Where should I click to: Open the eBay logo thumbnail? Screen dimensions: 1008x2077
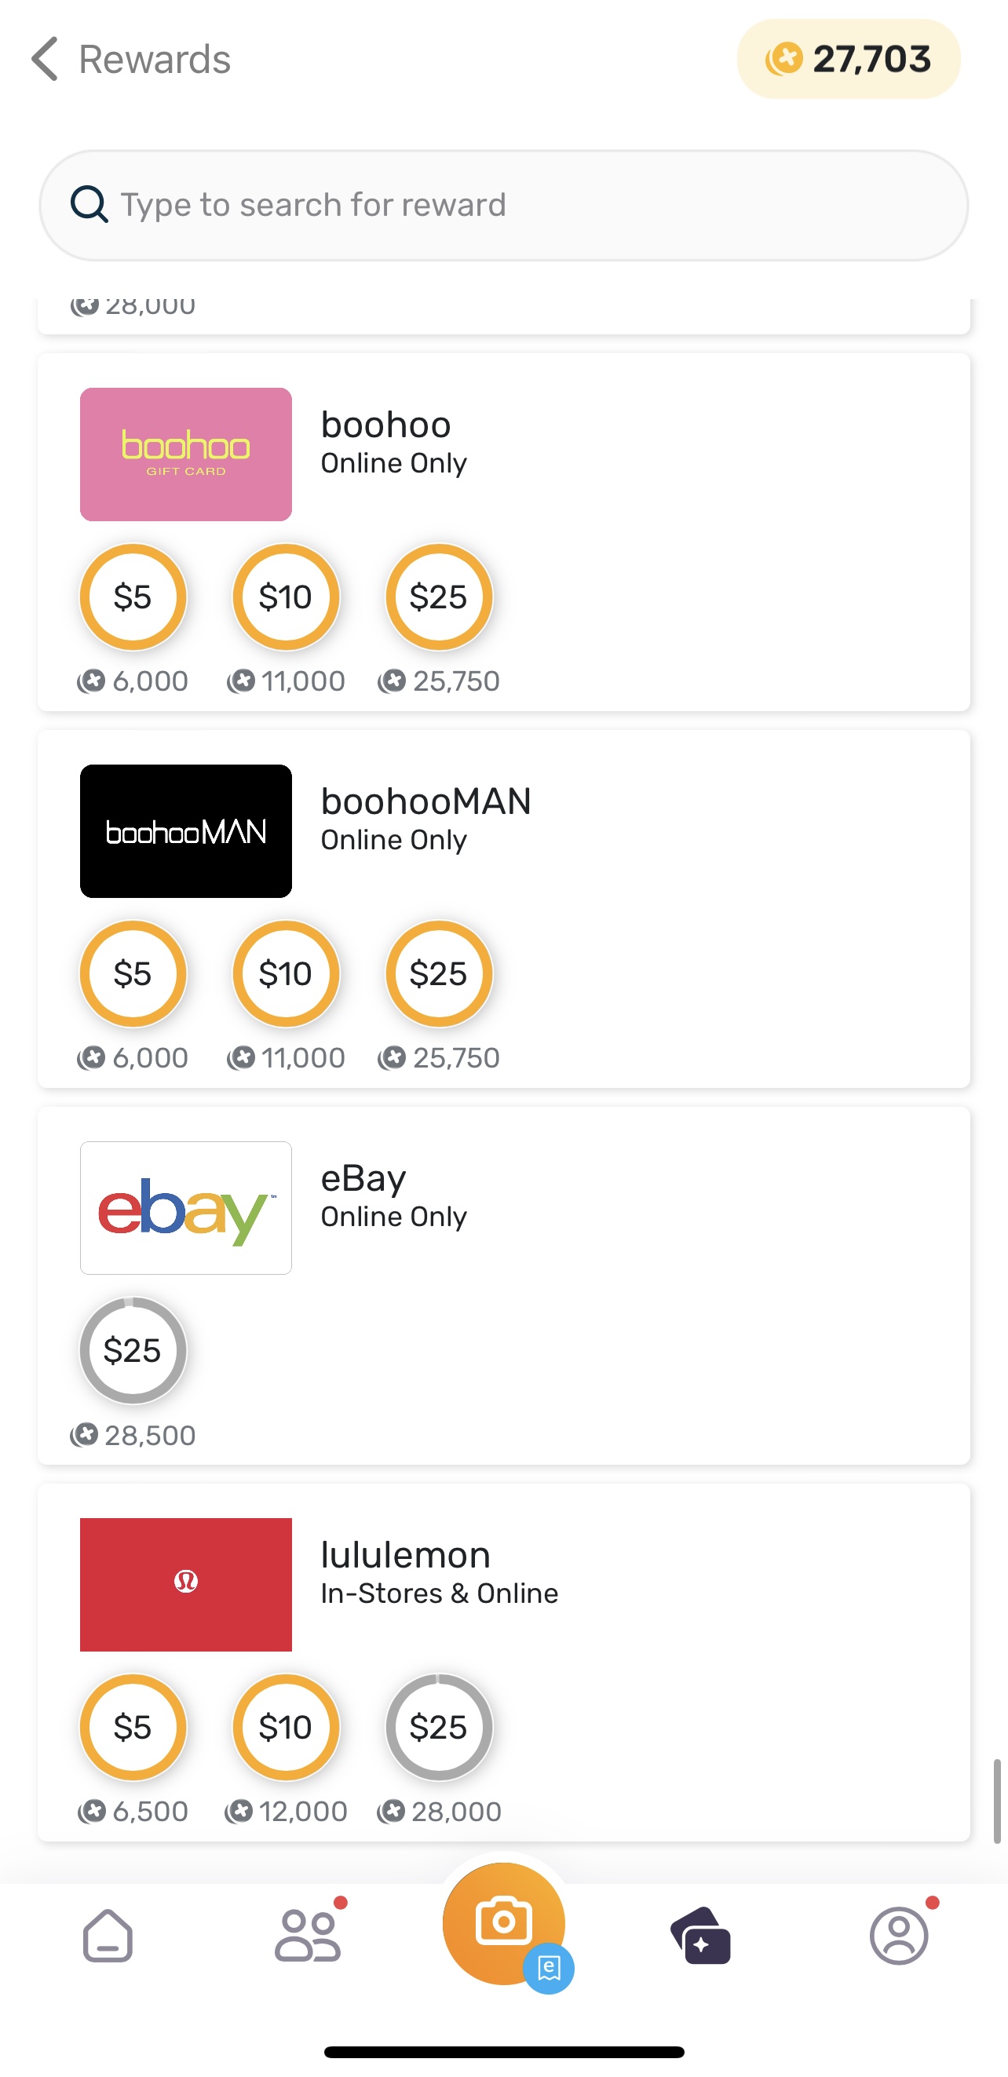click(x=185, y=1207)
